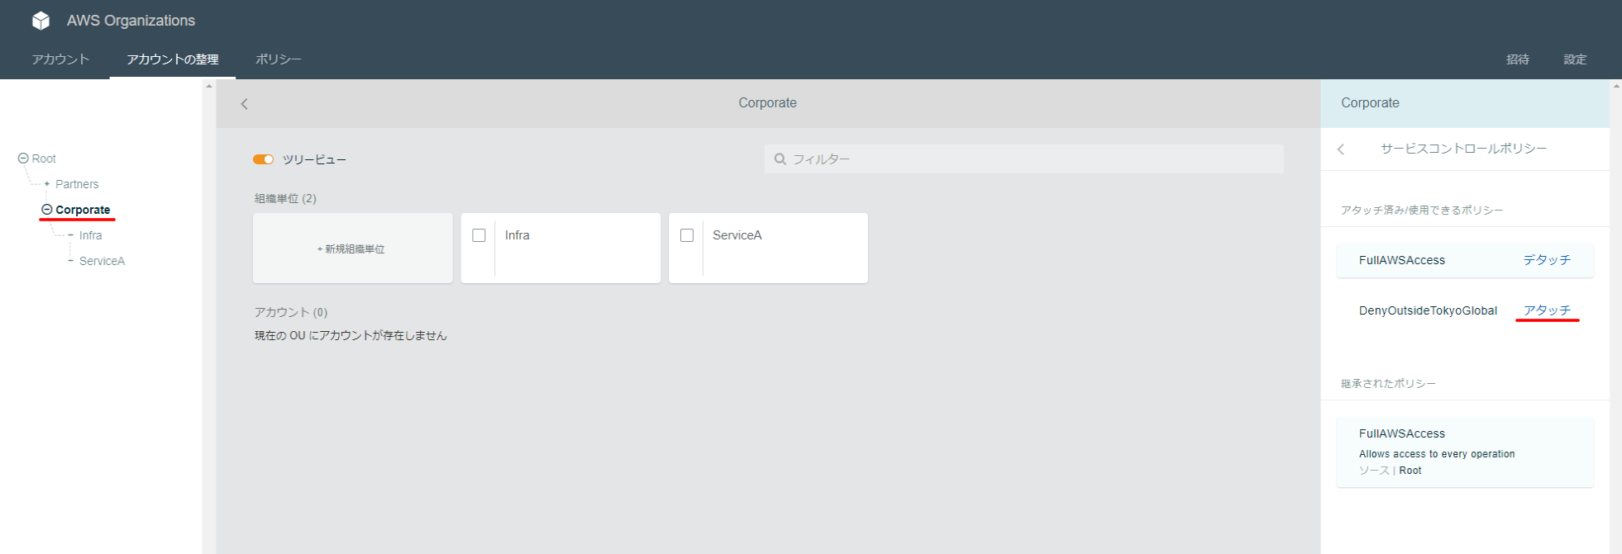The height and width of the screenshot is (554, 1622).
Task: Expand the Partners tree node
Action: tap(47, 184)
